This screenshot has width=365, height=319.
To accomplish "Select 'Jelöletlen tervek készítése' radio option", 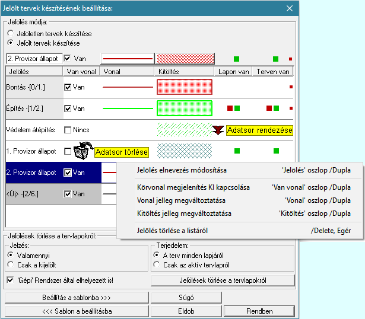I will tap(11, 34).
